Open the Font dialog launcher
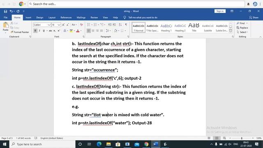263x148 pixels. coord(83,37)
